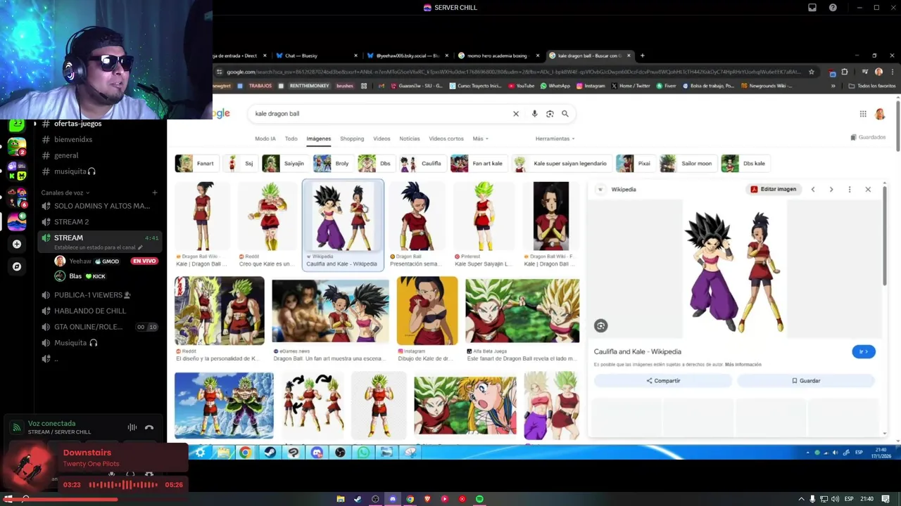Show more bookmarks via double chevron
901x506 pixels.
(x=833, y=86)
